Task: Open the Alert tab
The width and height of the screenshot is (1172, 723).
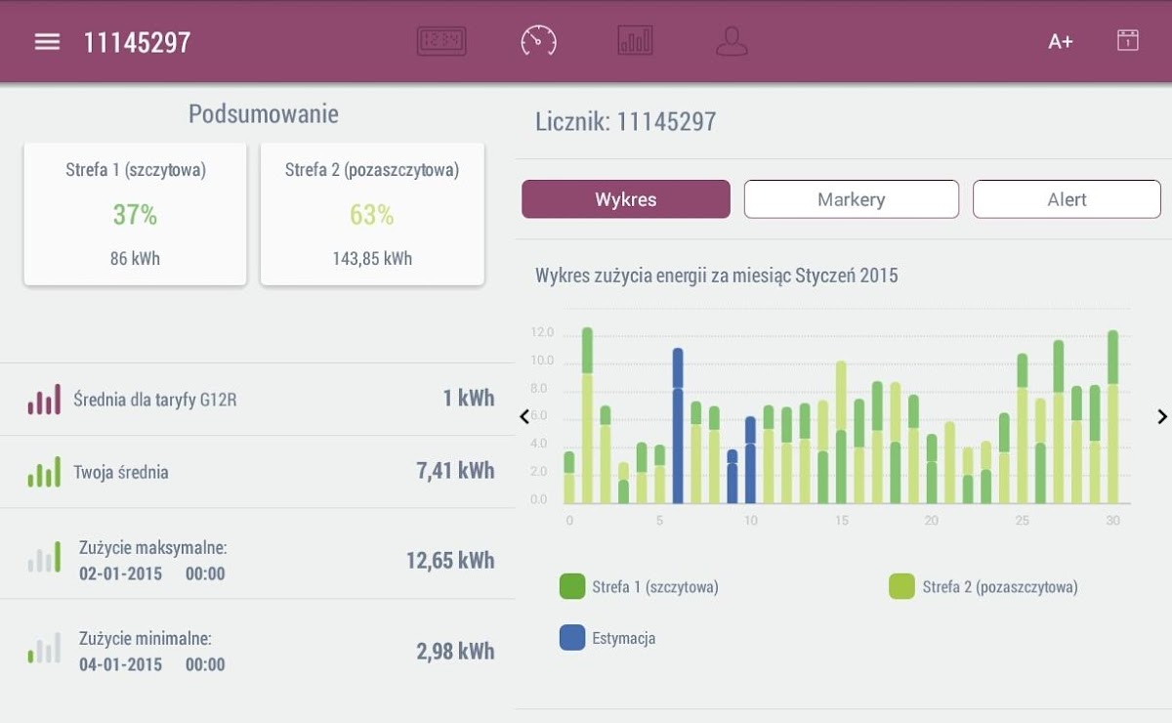Action: coord(1067,199)
